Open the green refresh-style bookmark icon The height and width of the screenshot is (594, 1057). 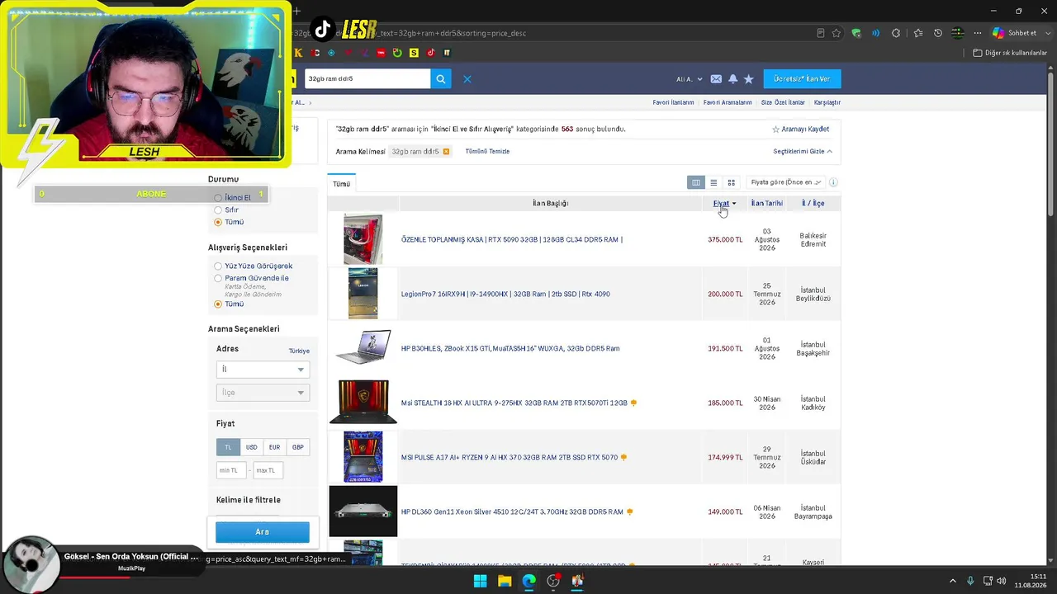click(397, 53)
